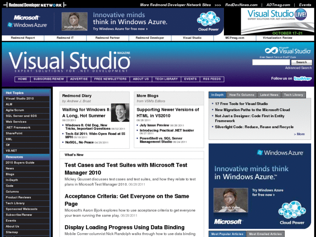The image size is (316, 237).
Task: Open TECH LIBRARY in the navigation bar
Action: (166, 79)
